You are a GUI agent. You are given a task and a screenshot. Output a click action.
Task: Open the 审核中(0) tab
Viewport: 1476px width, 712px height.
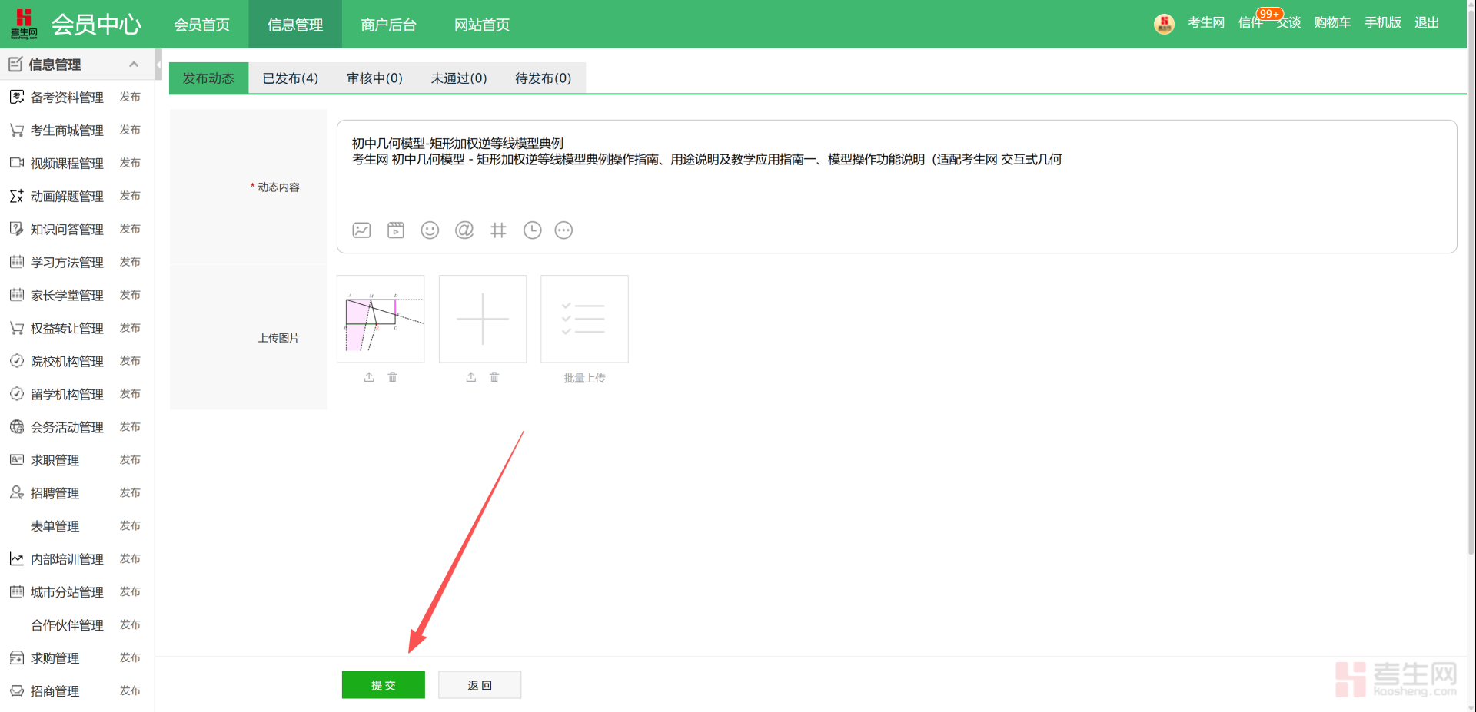tap(374, 78)
